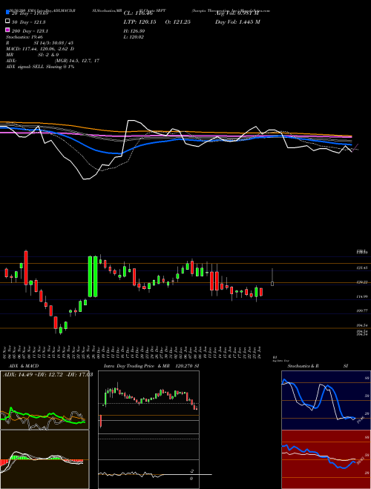Click the 'Day Vol: 1.445 M' text

pos(237,22)
